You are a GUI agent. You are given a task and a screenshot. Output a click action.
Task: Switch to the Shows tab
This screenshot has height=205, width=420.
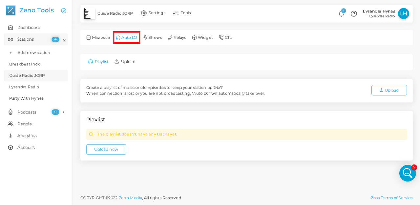[153, 38]
